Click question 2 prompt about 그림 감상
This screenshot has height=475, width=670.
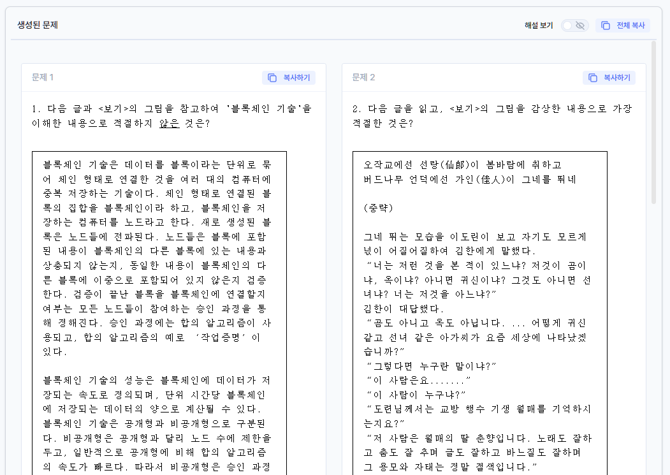(x=492, y=115)
